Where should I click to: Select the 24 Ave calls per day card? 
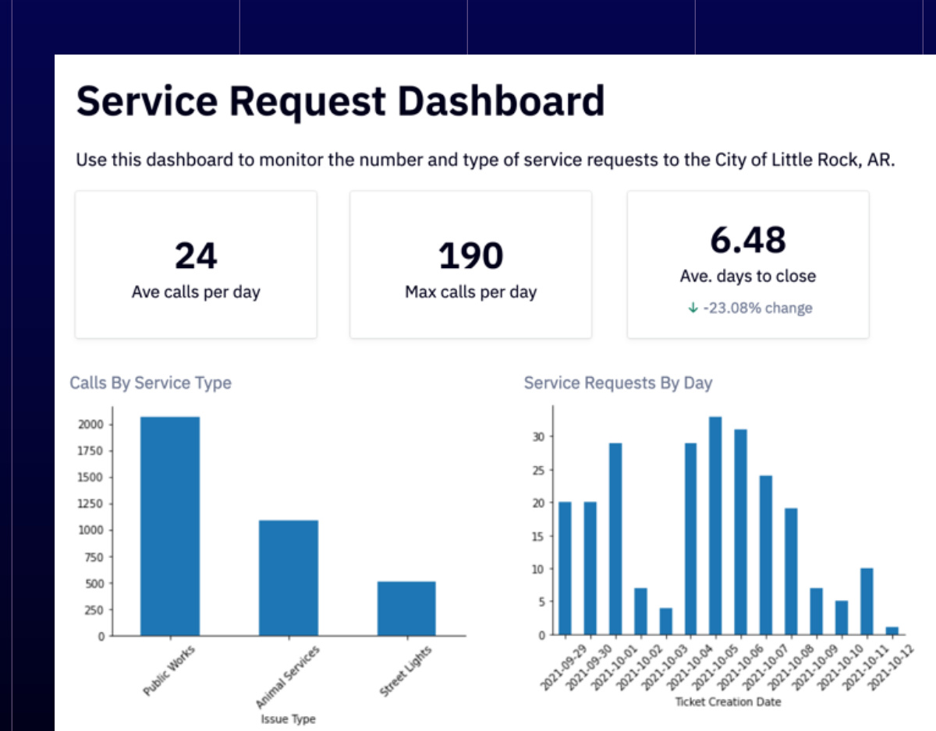coord(196,264)
